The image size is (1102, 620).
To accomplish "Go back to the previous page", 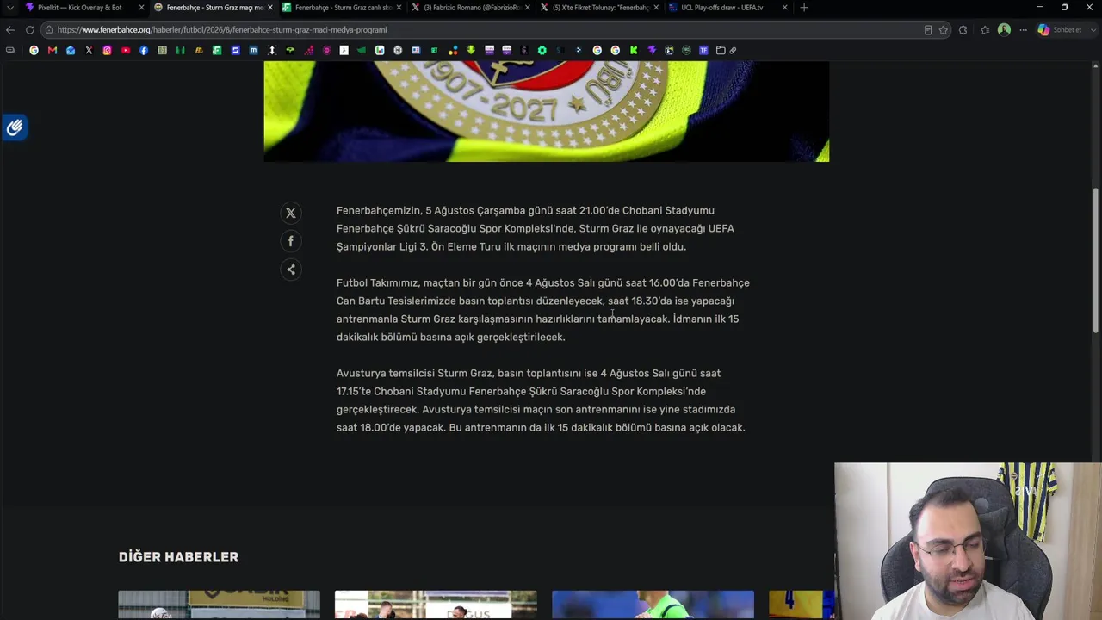I will [x=10, y=29].
